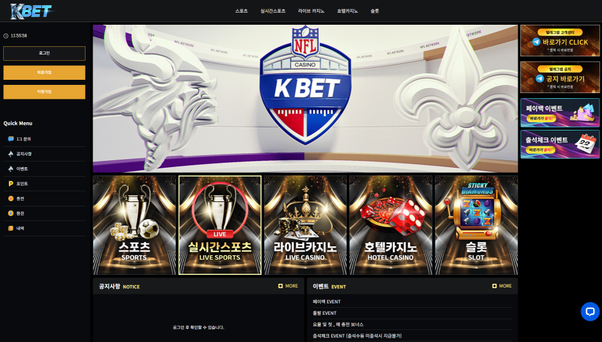Image resolution: width=602 pixels, height=342 pixels.
Task: Open the 1:1 문의 chat icon
Action: pos(11,139)
